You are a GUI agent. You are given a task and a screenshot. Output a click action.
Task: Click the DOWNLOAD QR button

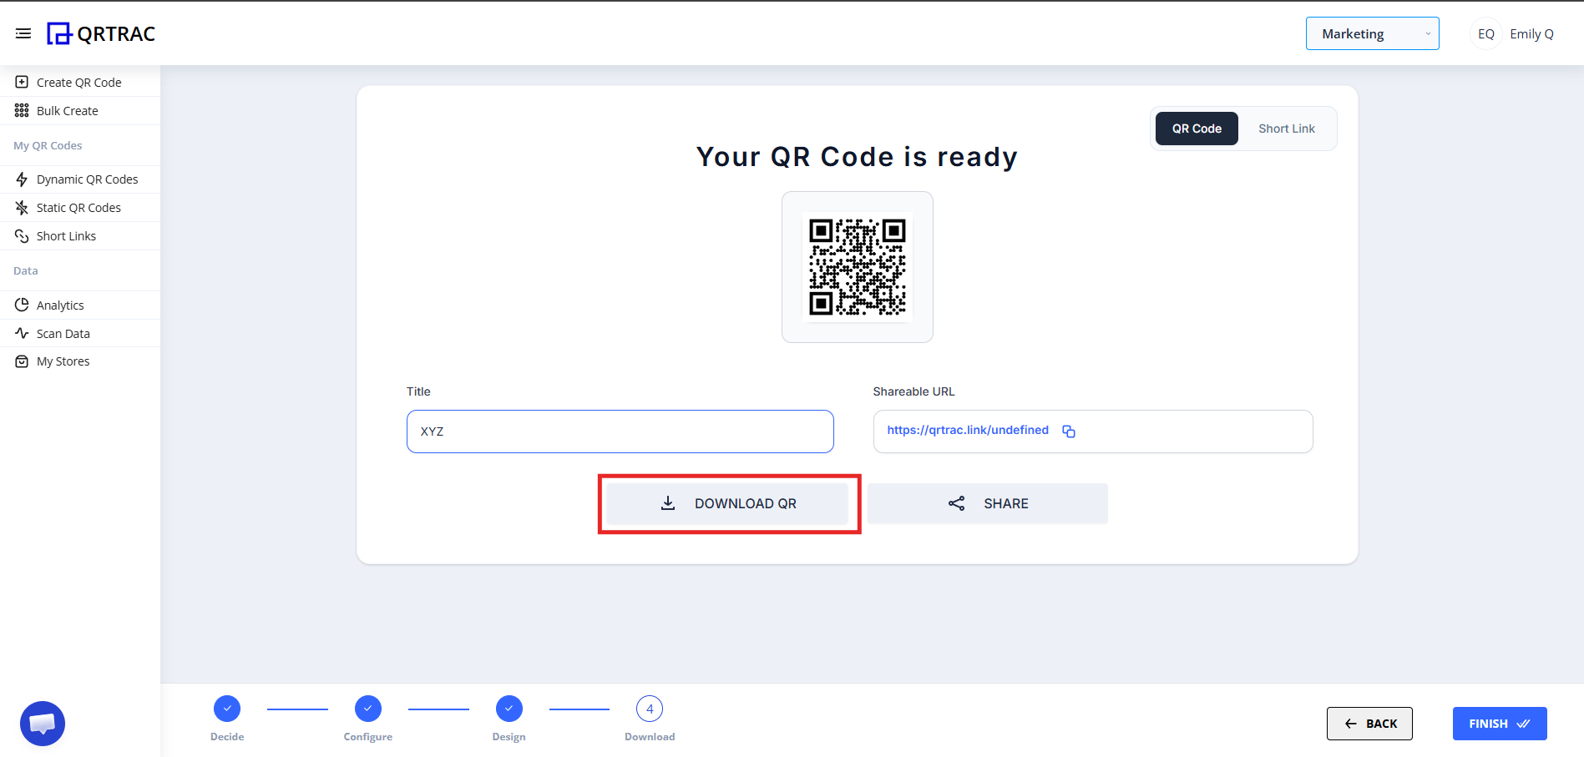point(728,502)
